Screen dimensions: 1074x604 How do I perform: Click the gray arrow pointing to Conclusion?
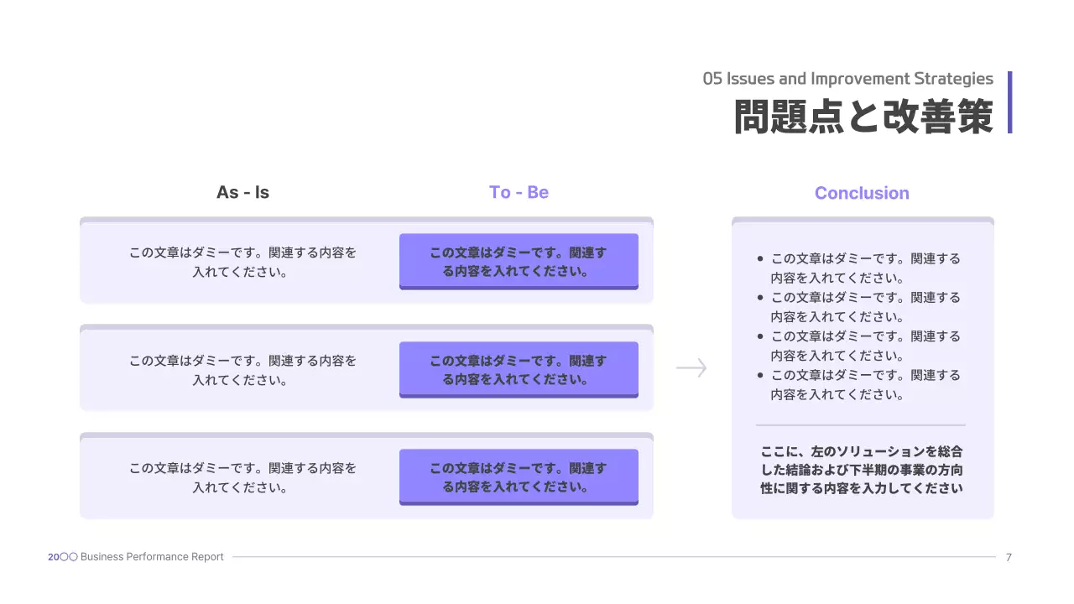[691, 367]
